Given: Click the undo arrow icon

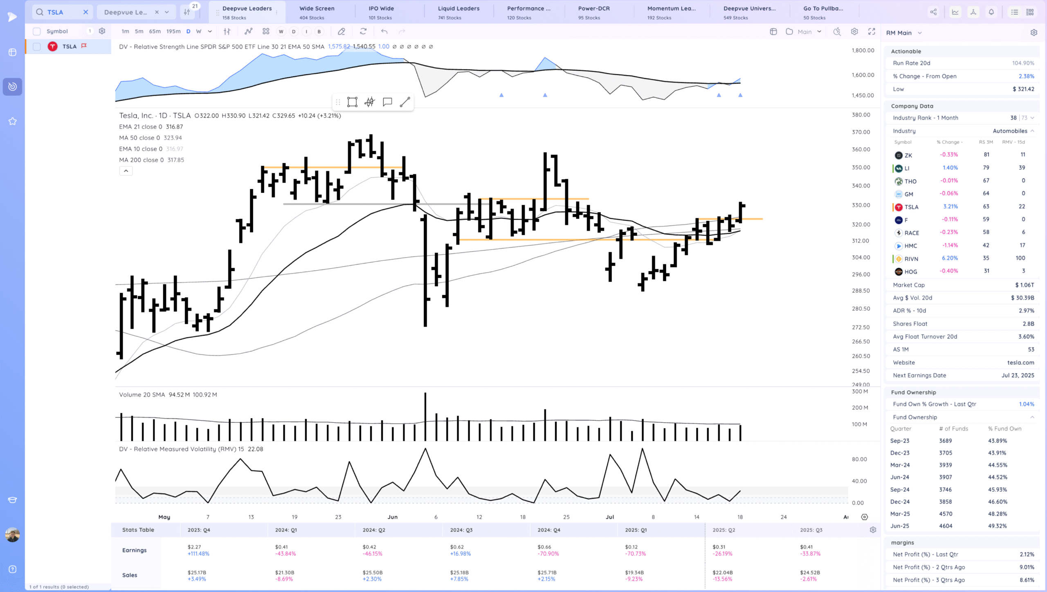Looking at the screenshot, I should tap(384, 31).
